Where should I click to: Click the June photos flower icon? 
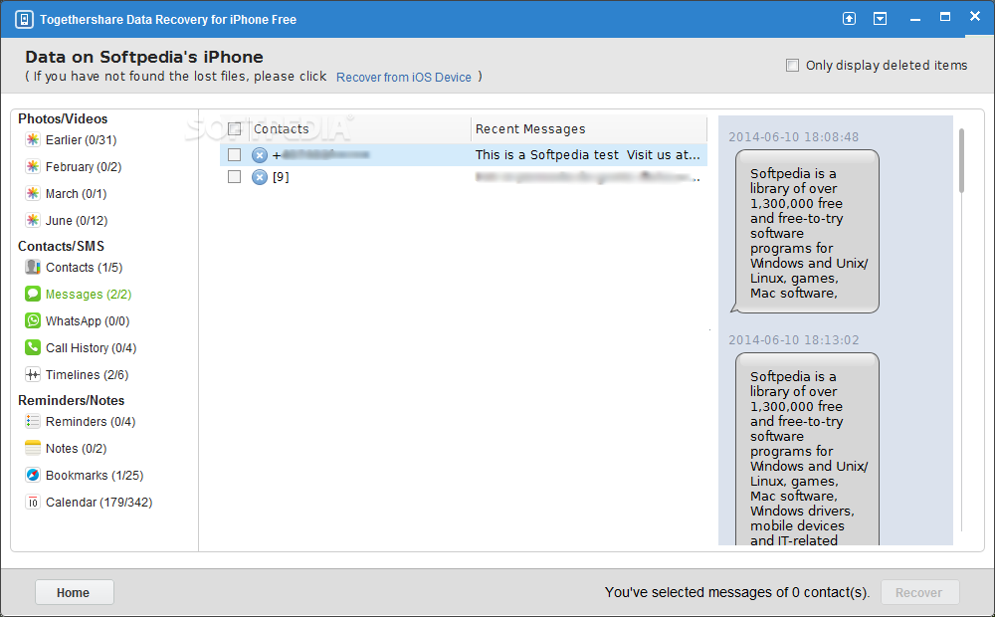[33, 220]
